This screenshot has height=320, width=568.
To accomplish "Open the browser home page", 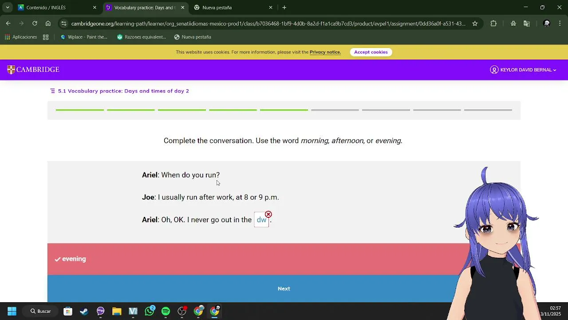I will point(48,24).
